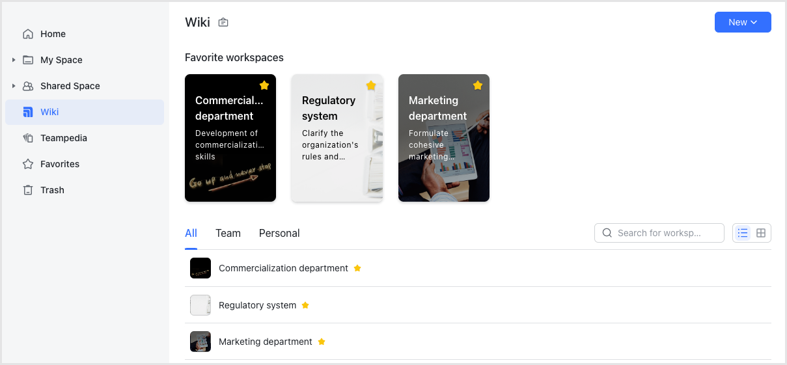
Task: Expand the Shared Space tree arrow
Action: pyautogui.click(x=14, y=86)
